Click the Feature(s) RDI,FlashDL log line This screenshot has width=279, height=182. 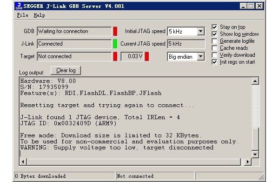click(91, 93)
